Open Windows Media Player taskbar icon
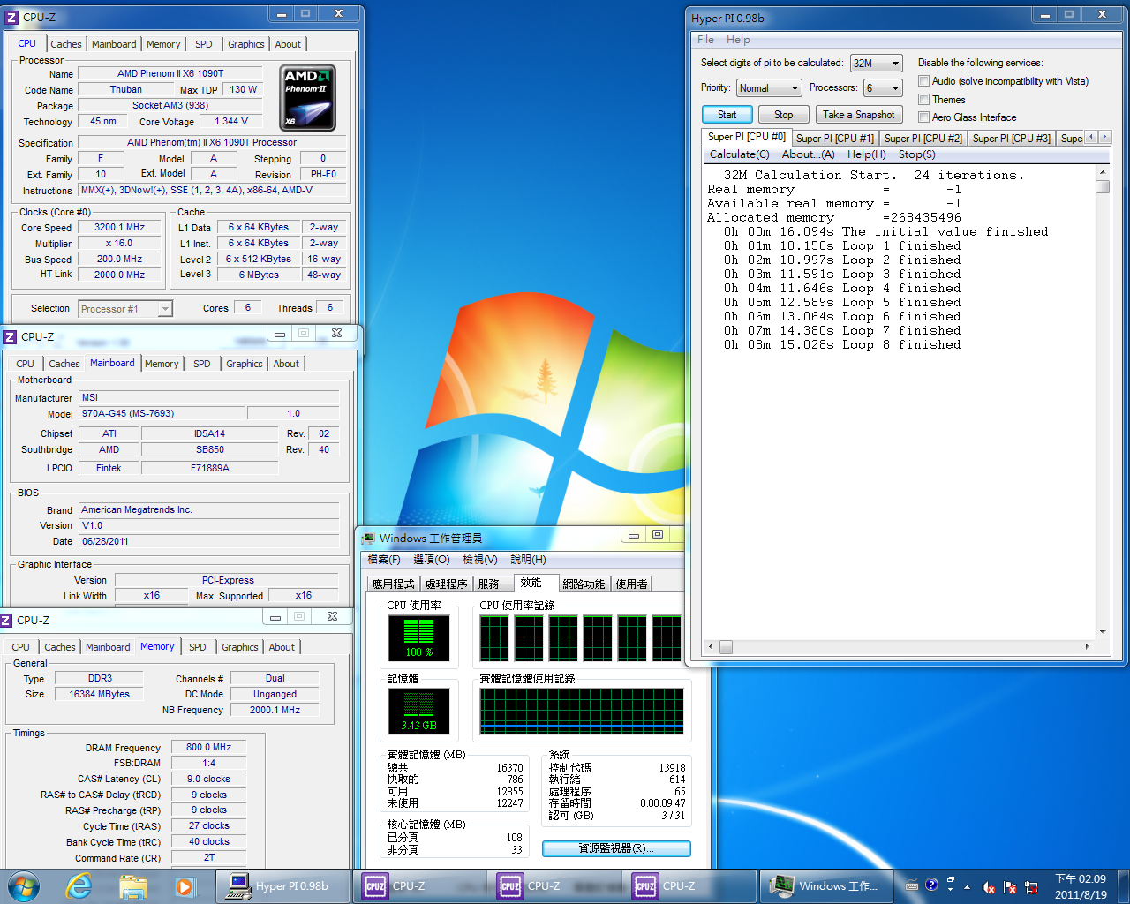The height and width of the screenshot is (904, 1130). (185, 886)
